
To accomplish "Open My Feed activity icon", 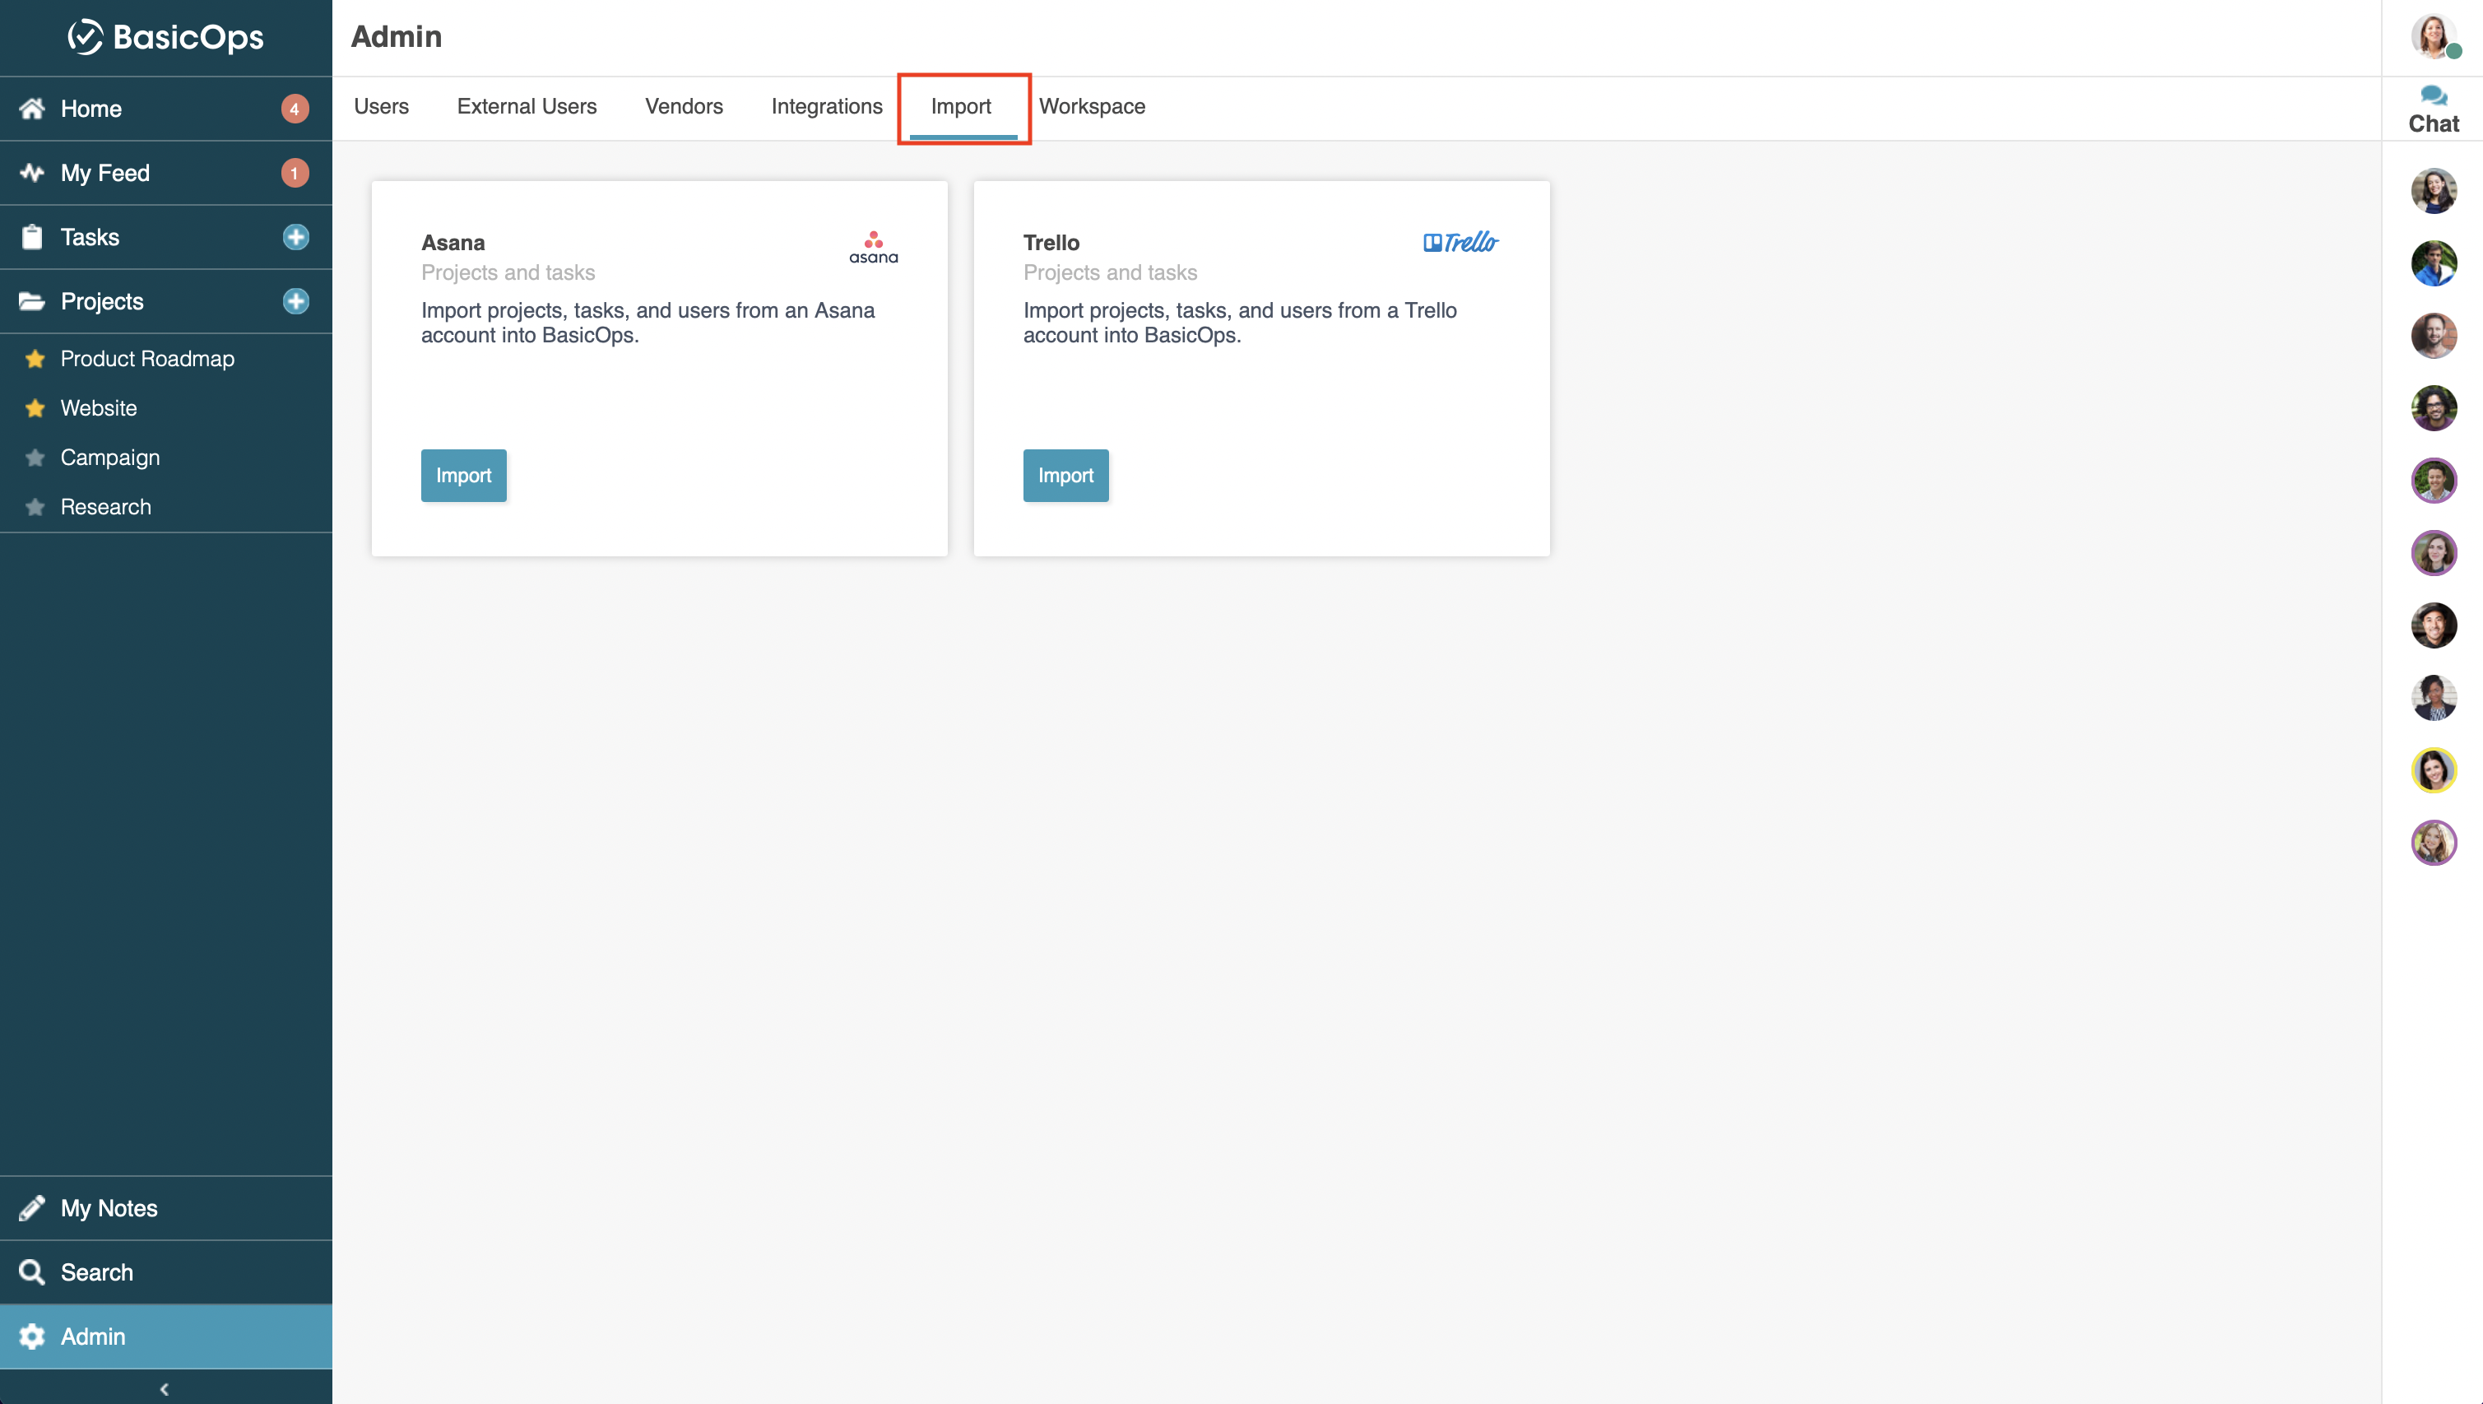I will pos(32,173).
